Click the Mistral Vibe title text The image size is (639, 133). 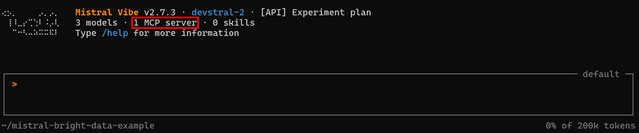(107, 13)
